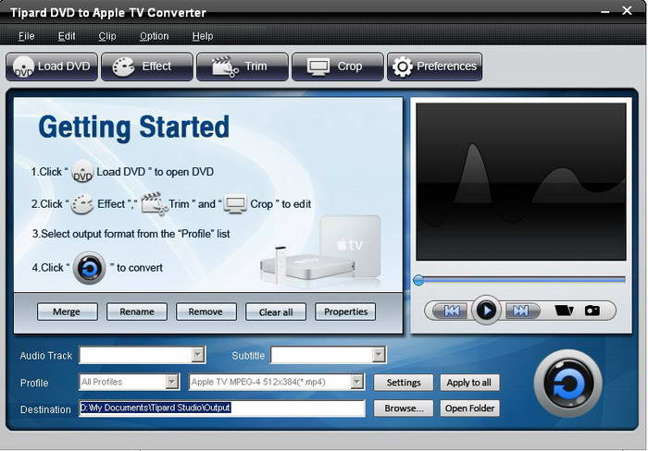Click the Crop monitor icon in step 2
Screen dimensions: 648x451
(235, 204)
